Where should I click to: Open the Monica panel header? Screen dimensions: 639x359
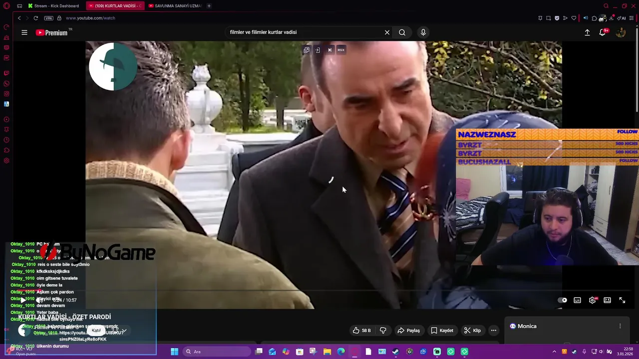click(x=523, y=326)
